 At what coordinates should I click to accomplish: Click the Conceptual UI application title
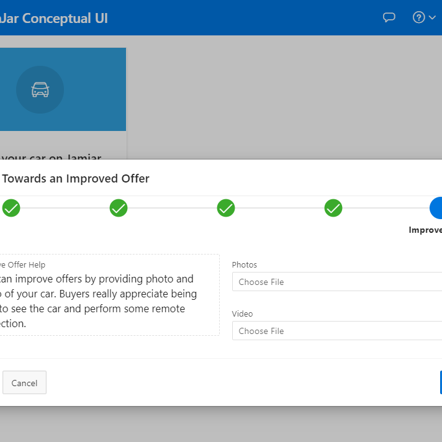tap(55, 18)
